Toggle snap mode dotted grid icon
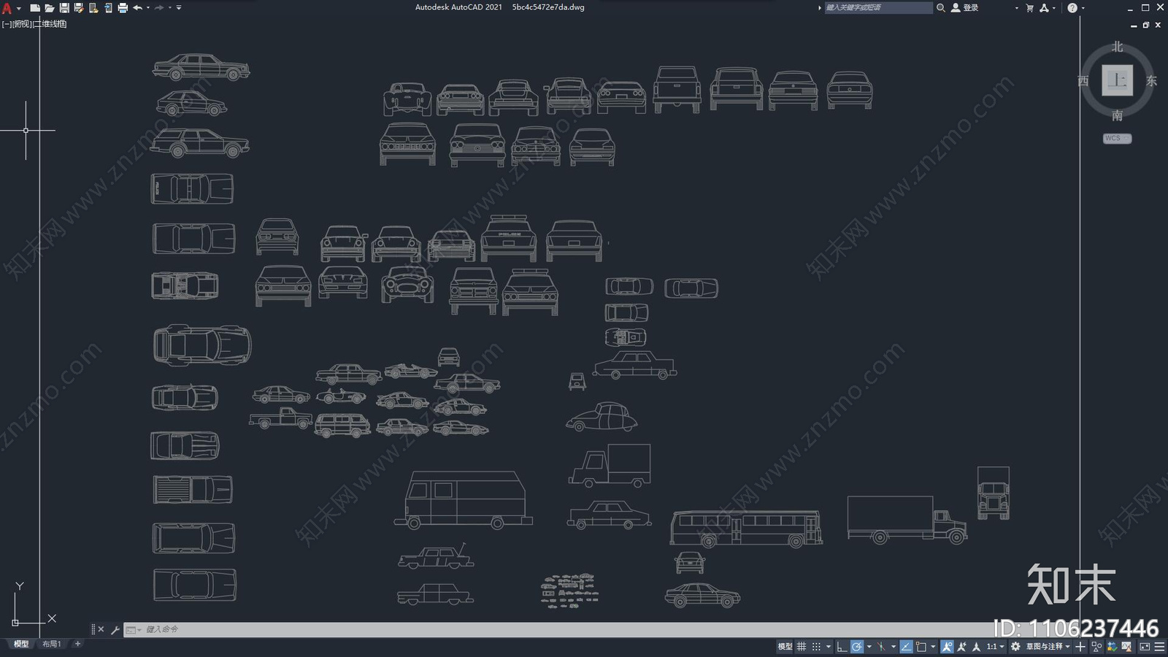 [816, 647]
